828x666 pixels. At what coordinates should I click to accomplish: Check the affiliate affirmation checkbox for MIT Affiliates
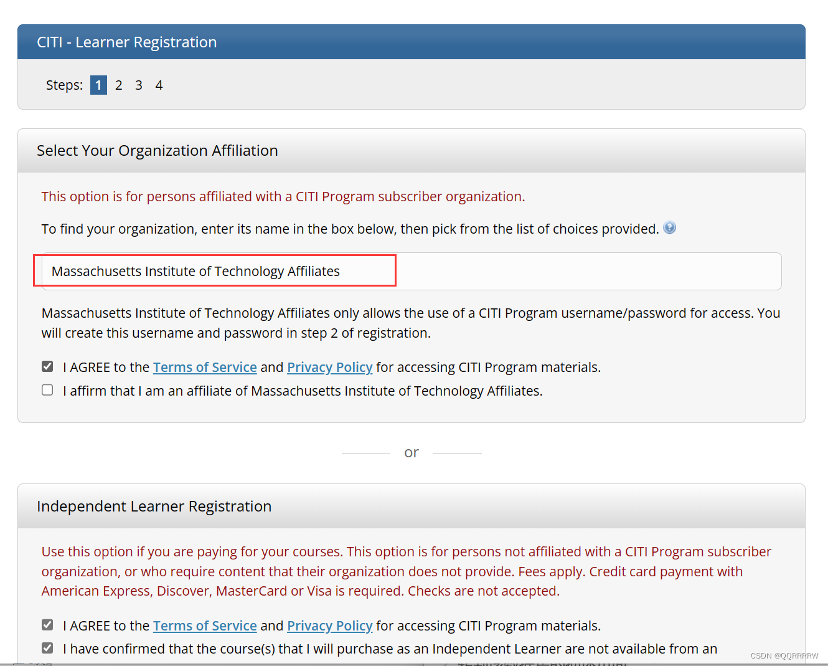coord(47,390)
